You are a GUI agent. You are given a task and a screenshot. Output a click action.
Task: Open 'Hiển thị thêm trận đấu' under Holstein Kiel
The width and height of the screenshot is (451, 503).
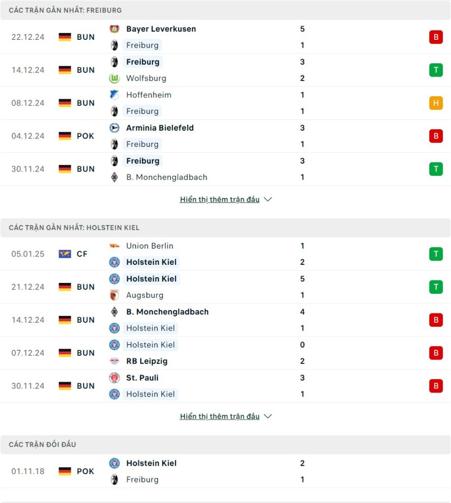point(220,417)
